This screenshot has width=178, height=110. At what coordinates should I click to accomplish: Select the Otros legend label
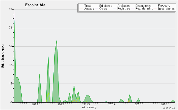click(x=103, y=9)
